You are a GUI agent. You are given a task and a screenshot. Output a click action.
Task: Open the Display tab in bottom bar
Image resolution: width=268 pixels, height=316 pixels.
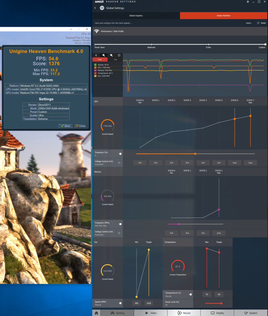(x=218, y=313)
